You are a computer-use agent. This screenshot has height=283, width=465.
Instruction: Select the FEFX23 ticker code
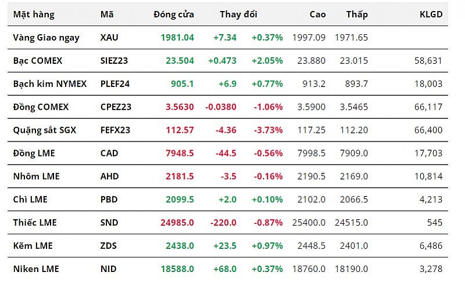pos(115,130)
